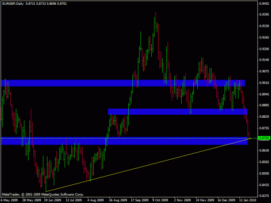Select the upper blue zone near 0.9010
Screen dimensions: 271x203
(123, 83)
